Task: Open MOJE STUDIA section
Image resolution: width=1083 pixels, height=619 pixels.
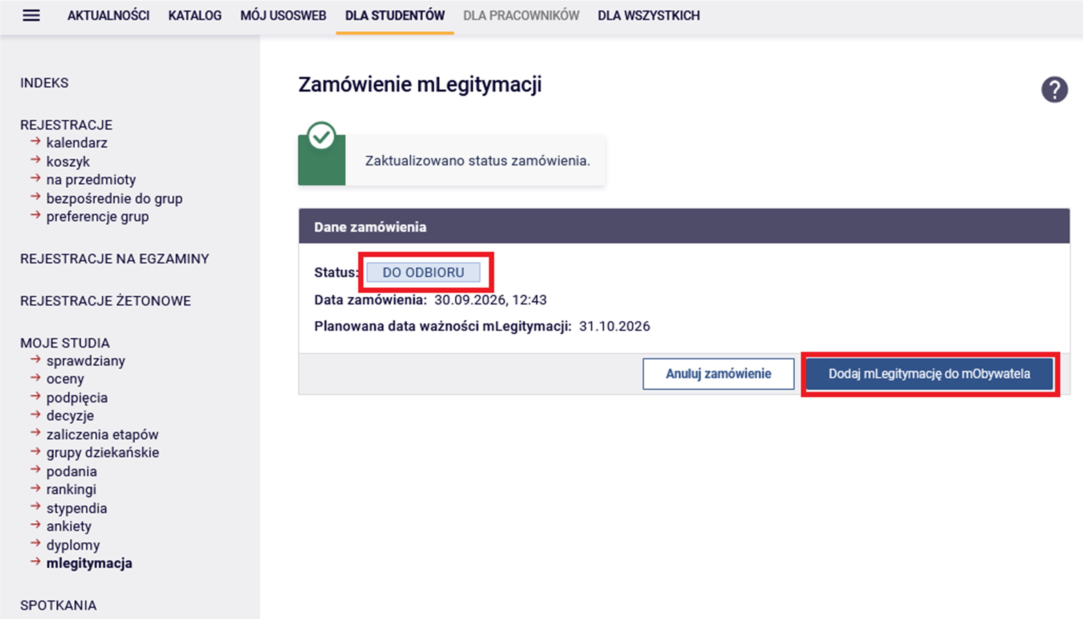Action: click(65, 343)
